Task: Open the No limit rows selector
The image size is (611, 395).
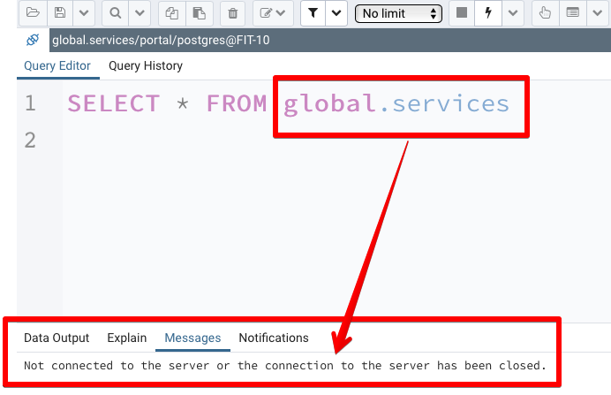Action: coord(398,13)
